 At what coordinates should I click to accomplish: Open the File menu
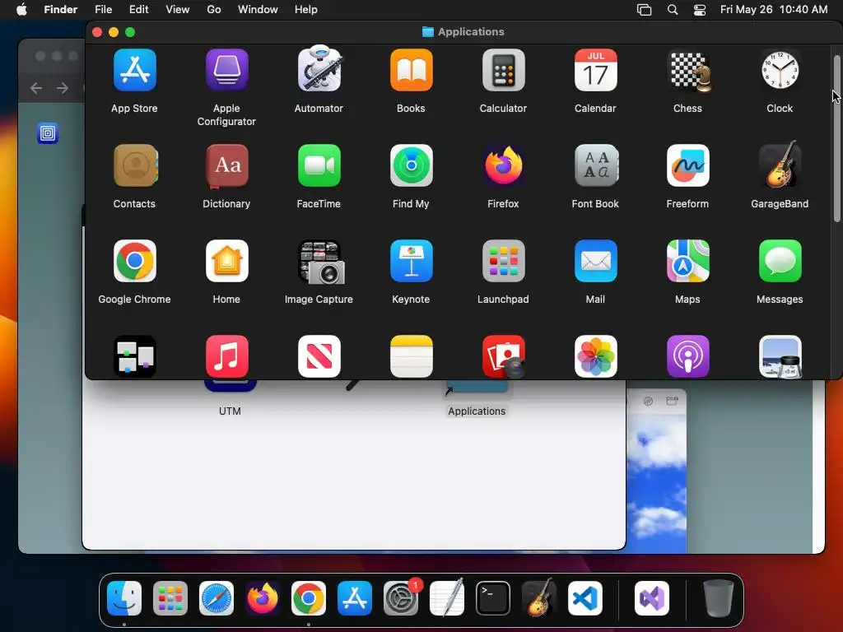(x=103, y=10)
